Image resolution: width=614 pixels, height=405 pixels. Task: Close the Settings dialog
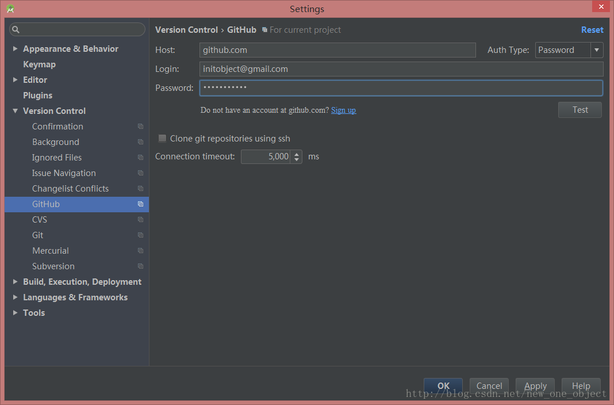point(601,6)
